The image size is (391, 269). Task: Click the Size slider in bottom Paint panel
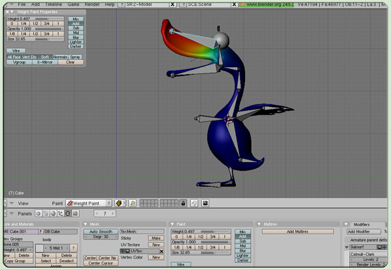[x=201, y=253]
